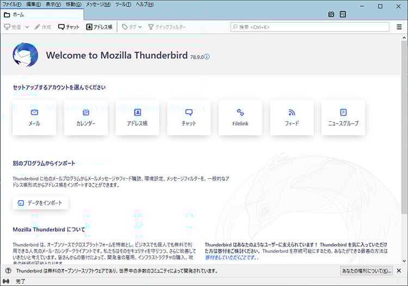The image size is (408, 286).
Task: Open アドレス帳 from the toolbar
Action: coord(100,27)
